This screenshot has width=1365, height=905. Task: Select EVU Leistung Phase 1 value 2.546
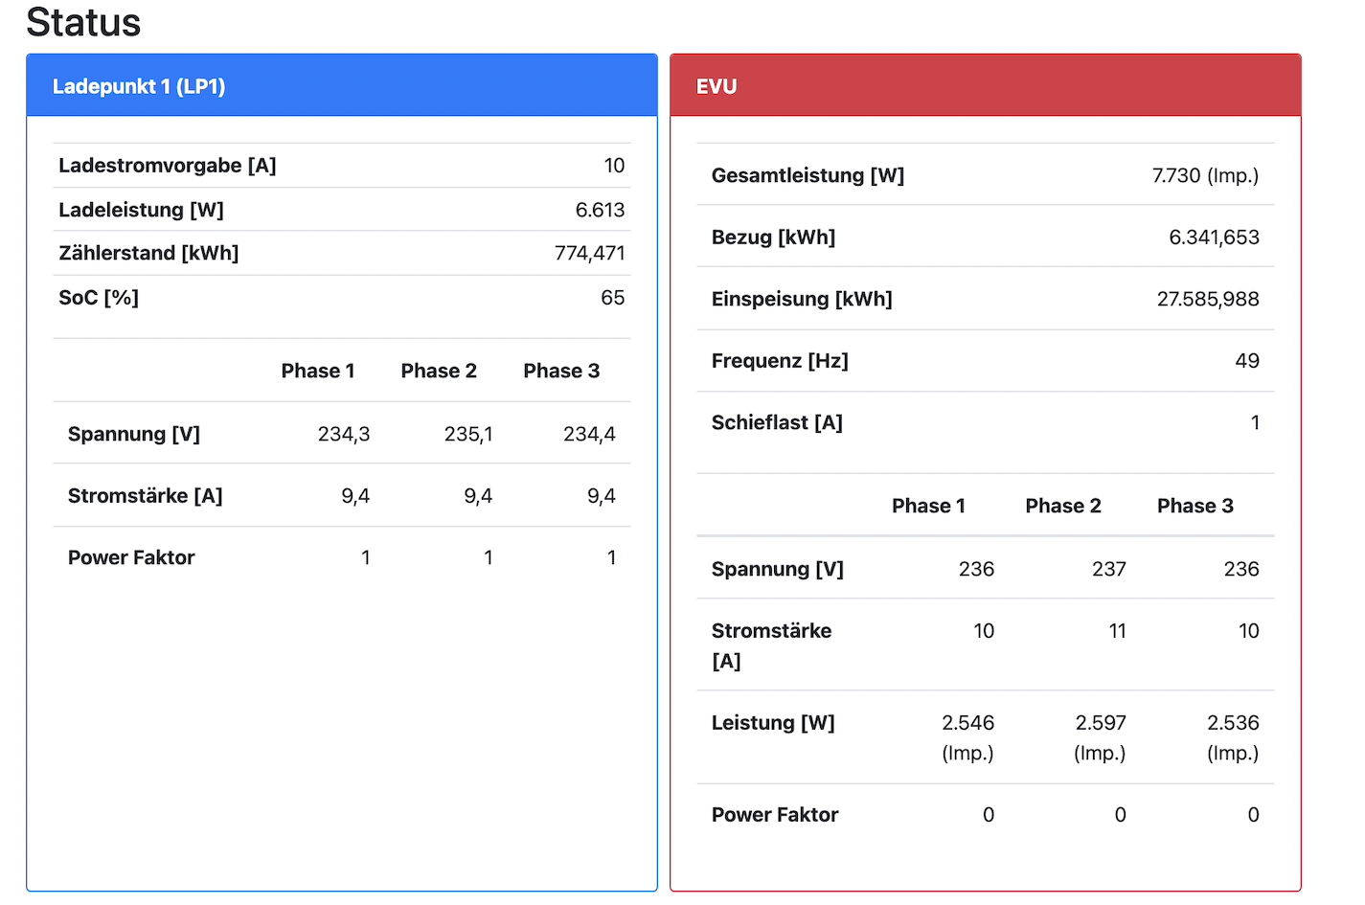coord(967,723)
